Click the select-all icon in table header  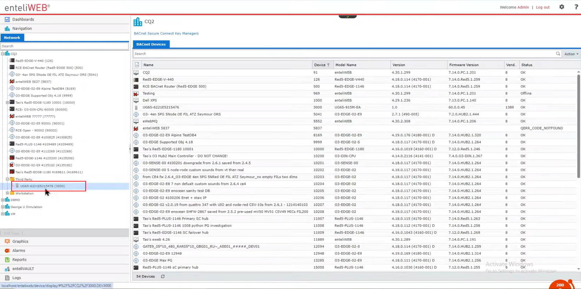click(x=137, y=65)
